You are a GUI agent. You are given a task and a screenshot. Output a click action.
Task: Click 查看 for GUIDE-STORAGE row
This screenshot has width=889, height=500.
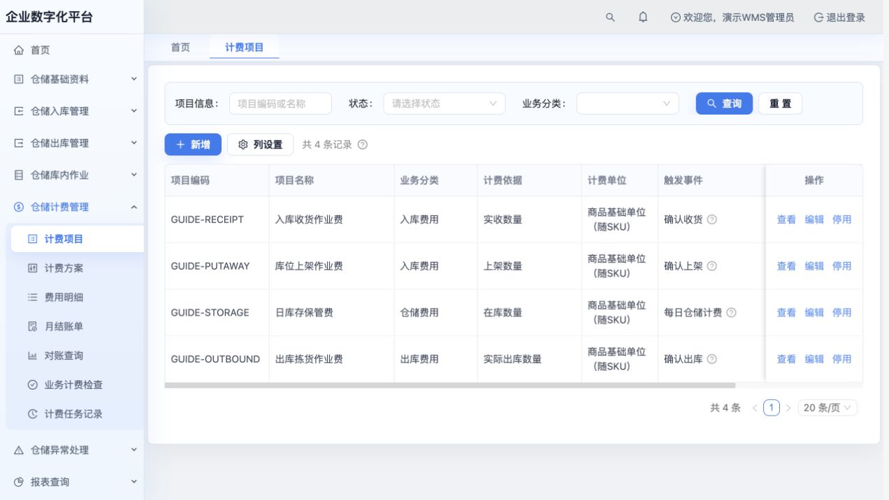pos(786,313)
